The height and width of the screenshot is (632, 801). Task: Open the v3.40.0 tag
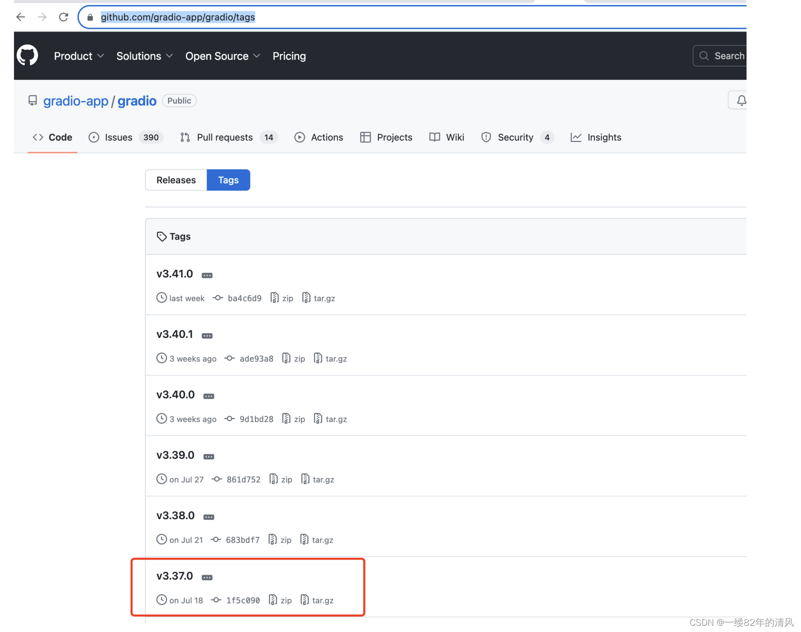coord(175,395)
